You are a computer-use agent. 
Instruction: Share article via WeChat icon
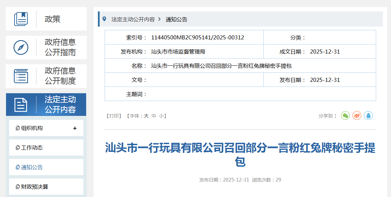pyautogui.click(x=345, y=116)
